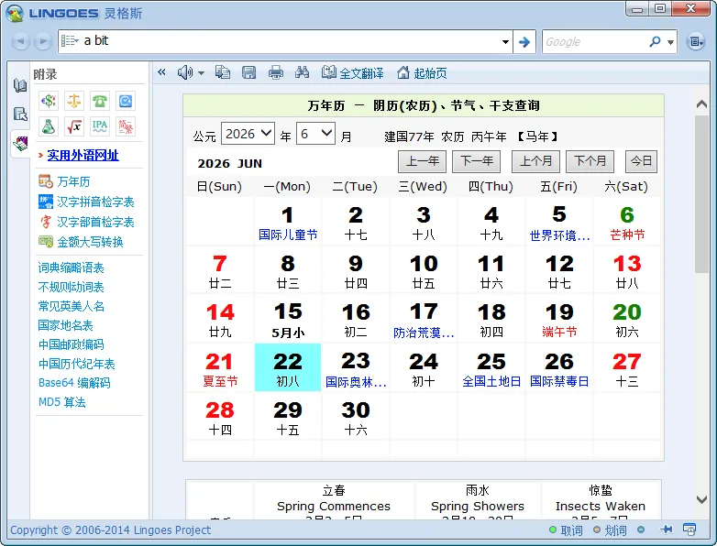Open 国家地名表 link
The height and width of the screenshot is (546, 717).
(65, 325)
